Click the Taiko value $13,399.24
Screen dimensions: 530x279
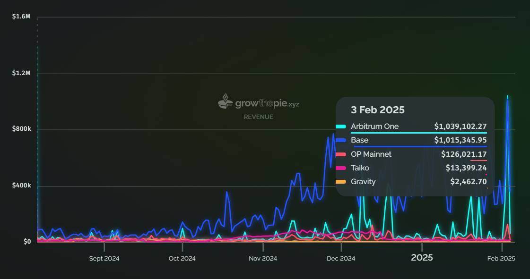click(x=466, y=168)
